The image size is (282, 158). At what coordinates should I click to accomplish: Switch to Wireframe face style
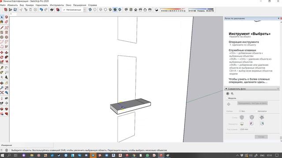[101, 10]
